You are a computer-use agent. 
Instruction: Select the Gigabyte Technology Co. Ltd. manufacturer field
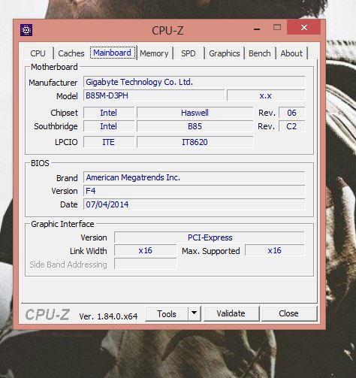(x=194, y=82)
